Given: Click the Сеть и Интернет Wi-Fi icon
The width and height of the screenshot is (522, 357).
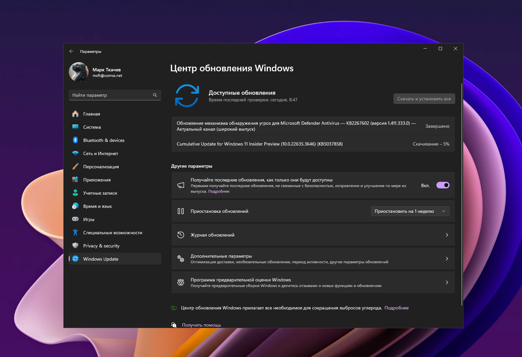Looking at the screenshot, I should click(75, 153).
